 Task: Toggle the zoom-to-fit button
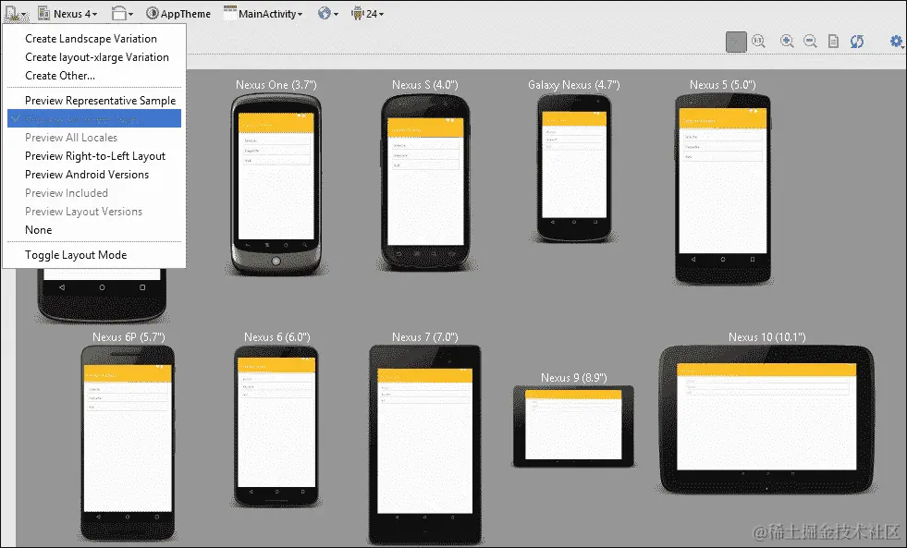tap(736, 41)
